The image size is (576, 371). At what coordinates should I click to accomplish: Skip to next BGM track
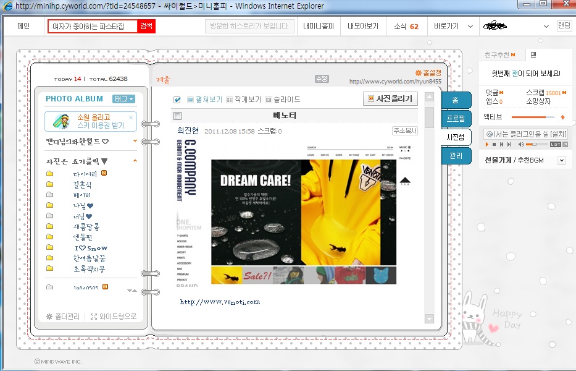click(x=509, y=145)
